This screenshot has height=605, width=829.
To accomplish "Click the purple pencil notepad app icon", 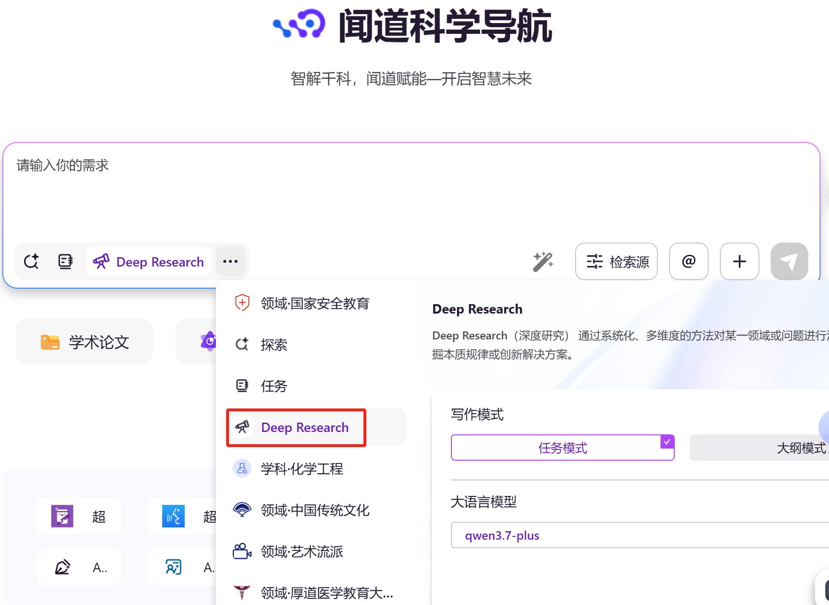I will pyautogui.click(x=63, y=516).
